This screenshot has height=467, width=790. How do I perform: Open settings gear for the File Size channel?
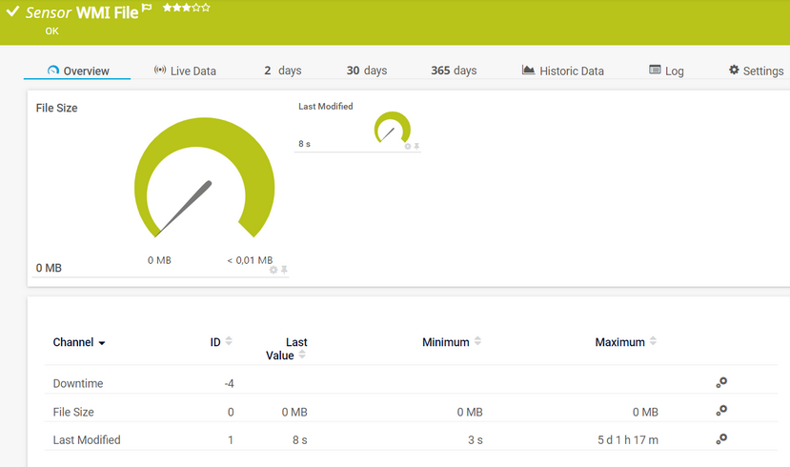coord(721,411)
